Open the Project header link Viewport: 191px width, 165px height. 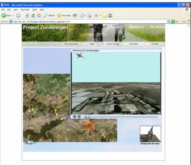117,27
